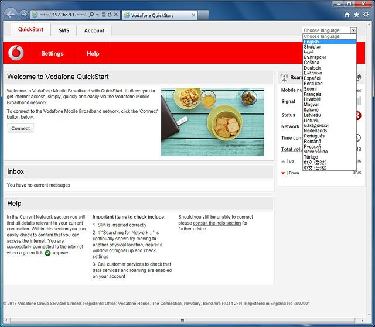
Task: Choose Eesti keel language option
Action: pos(329,84)
